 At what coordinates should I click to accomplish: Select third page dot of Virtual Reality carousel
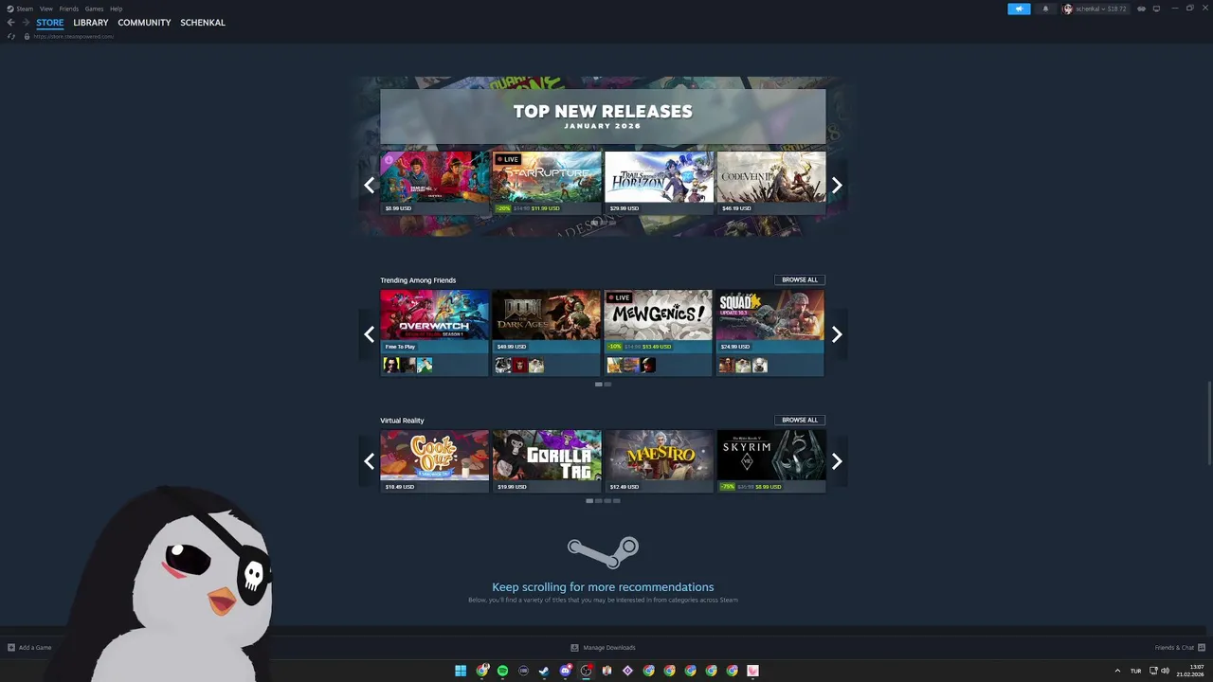coord(607,501)
